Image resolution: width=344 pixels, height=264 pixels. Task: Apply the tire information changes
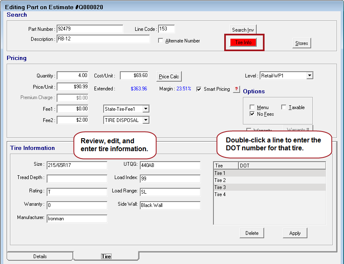(295, 233)
